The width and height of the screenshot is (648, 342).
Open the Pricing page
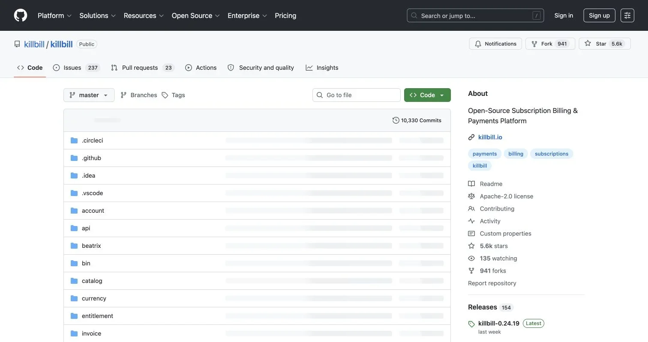(x=285, y=15)
